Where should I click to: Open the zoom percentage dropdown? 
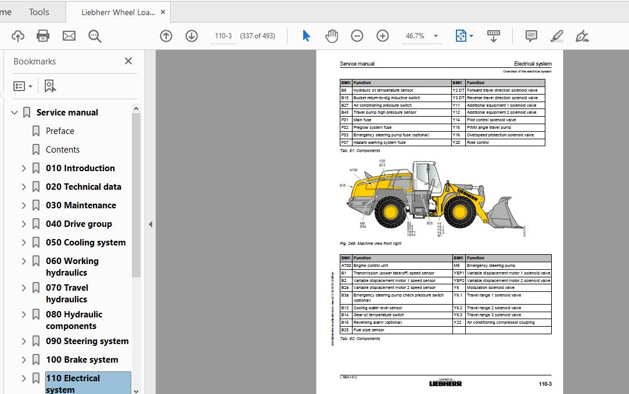coord(434,36)
